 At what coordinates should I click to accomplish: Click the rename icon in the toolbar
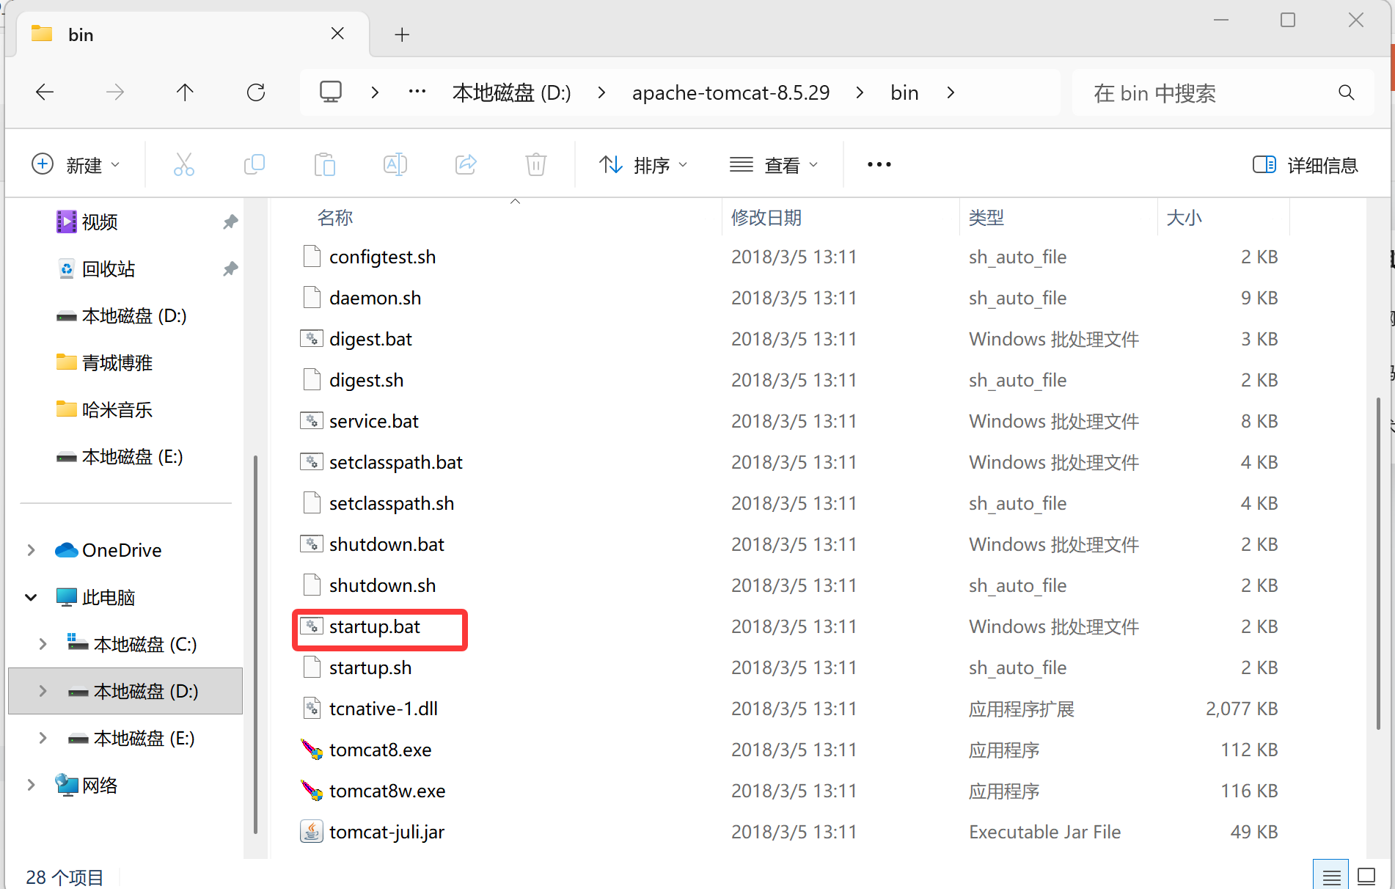(x=395, y=164)
